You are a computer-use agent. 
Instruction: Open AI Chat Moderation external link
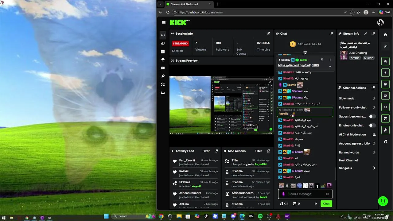(374, 134)
